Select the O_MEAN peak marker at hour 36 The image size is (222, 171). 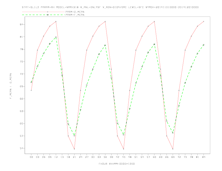tap(105, 22)
